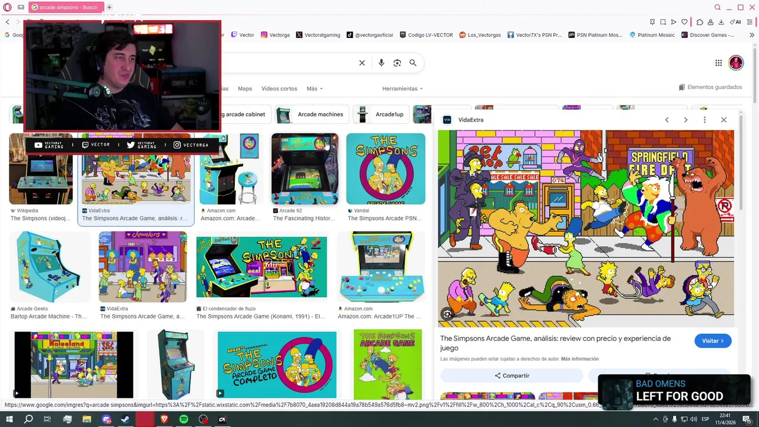Open the preview panel three-dot options
Image resolution: width=759 pixels, height=427 pixels.
point(704,120)
